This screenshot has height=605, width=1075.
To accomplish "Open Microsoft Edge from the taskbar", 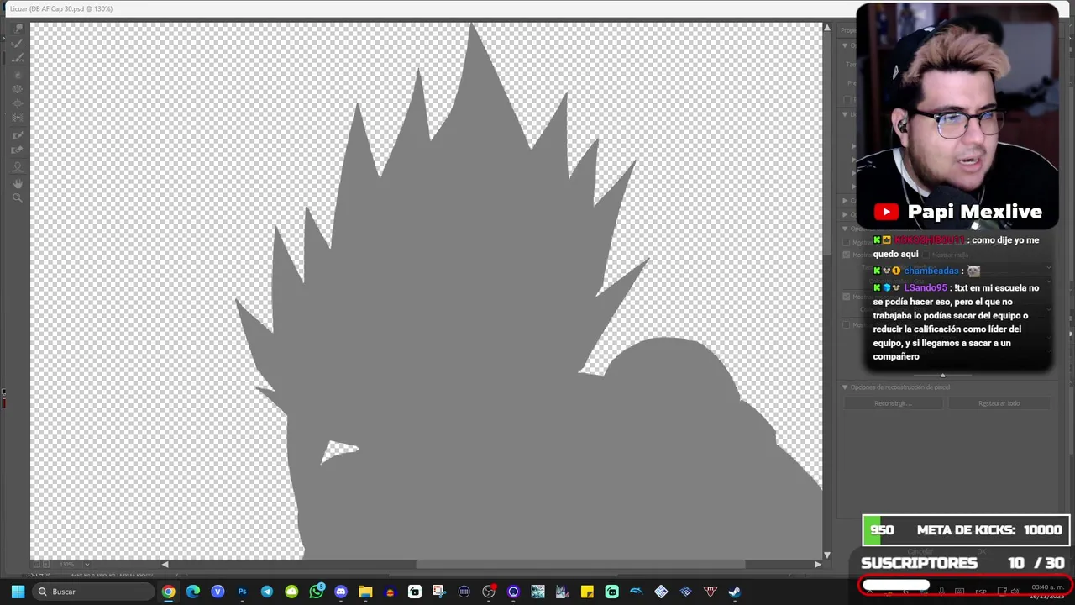I will 193,592.
